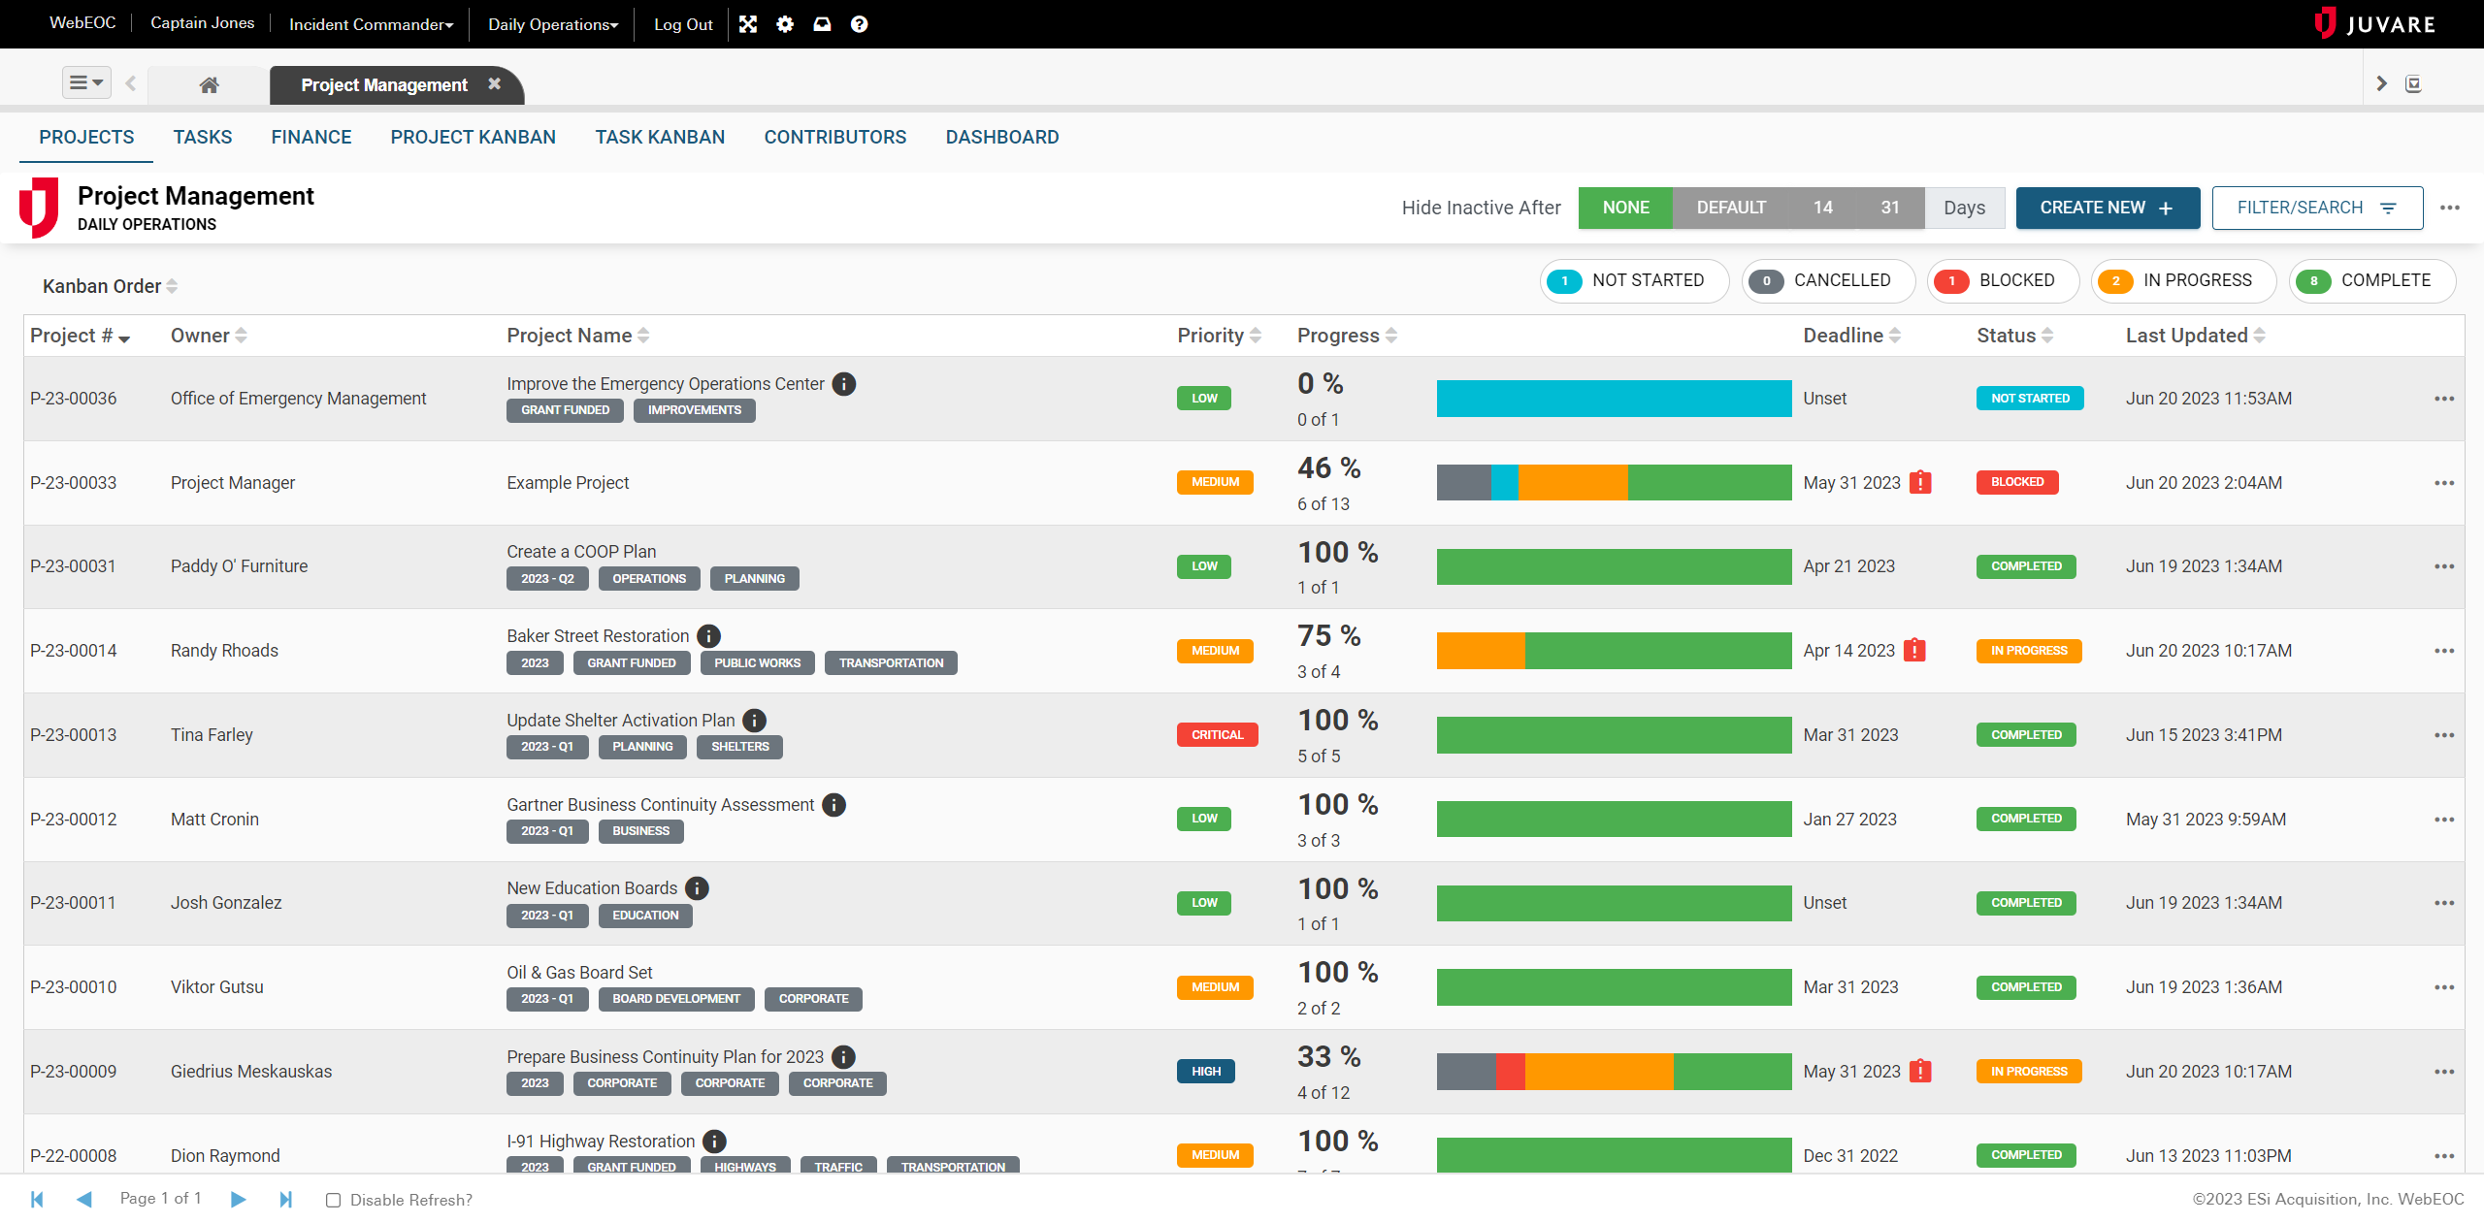Click the Captain Jones user link
2484x1223 pixels.
coord(202,22)
